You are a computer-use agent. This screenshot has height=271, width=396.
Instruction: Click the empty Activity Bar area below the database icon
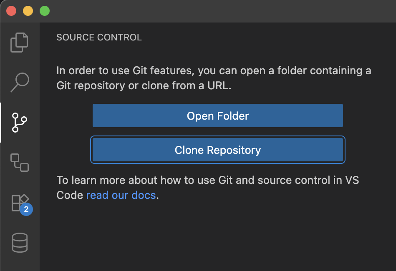(19, 263)
